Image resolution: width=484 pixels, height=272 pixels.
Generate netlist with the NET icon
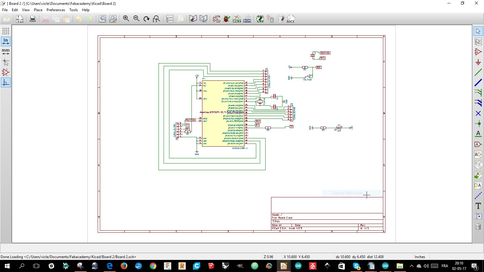(237, 19)
